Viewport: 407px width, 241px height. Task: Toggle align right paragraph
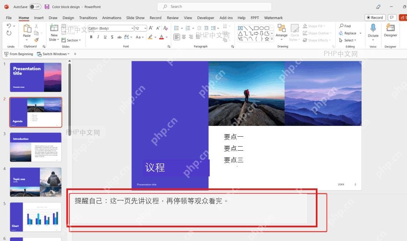click(191, 37)
